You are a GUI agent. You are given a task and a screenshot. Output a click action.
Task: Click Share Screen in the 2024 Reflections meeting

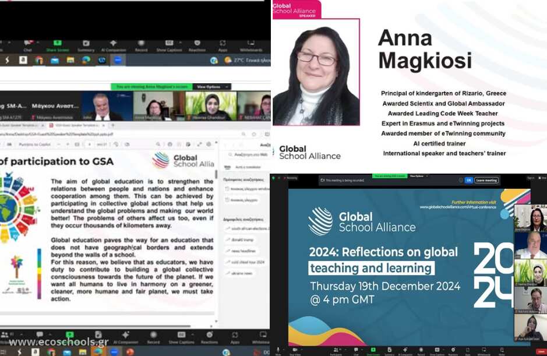(373, 350)
